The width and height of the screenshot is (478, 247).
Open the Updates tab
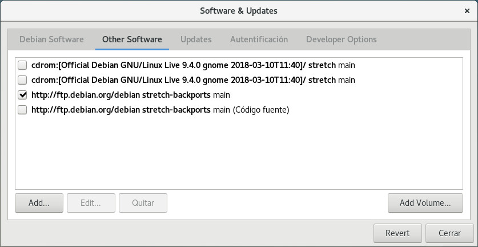(196, 39)
